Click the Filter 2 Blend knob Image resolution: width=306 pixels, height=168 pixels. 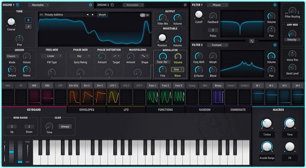213,70
